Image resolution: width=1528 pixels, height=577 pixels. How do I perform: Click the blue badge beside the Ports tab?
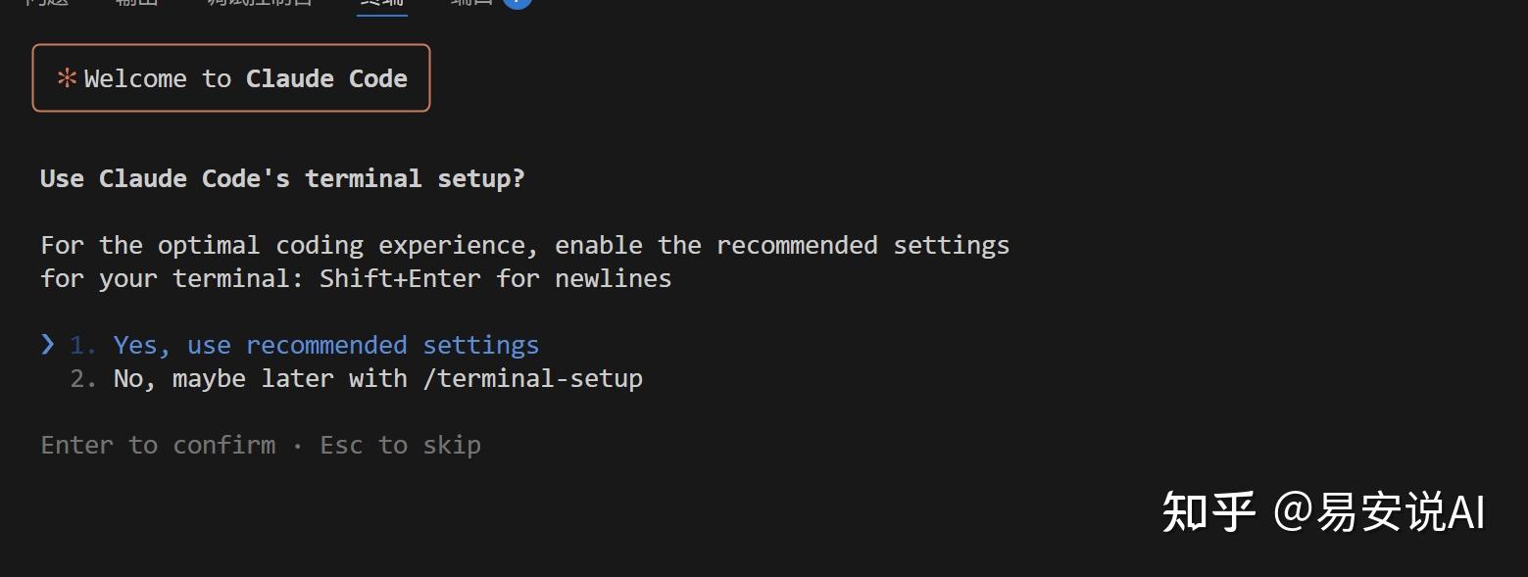click(517, 2)
